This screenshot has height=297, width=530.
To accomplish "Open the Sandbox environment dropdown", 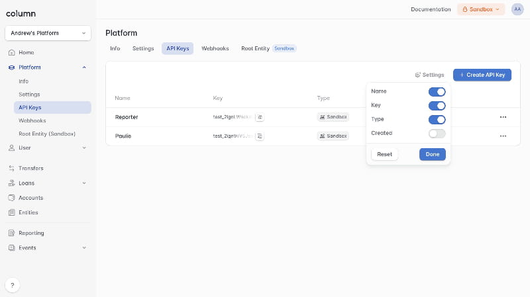I will click(x=481, y=9).
